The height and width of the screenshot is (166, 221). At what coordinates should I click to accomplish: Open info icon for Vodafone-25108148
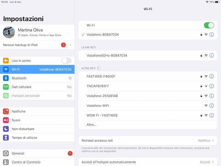tap(212, 96)
